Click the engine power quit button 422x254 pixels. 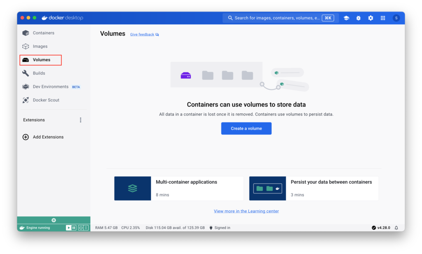tap(81, 228)
